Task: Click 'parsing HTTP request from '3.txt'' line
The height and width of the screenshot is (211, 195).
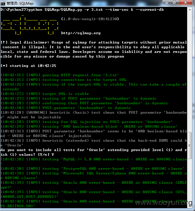Action: click(60, 75)
